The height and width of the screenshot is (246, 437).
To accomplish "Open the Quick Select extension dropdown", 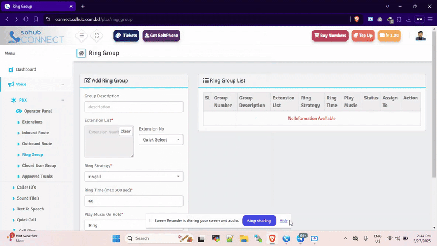I will click(x=161, y=140).
